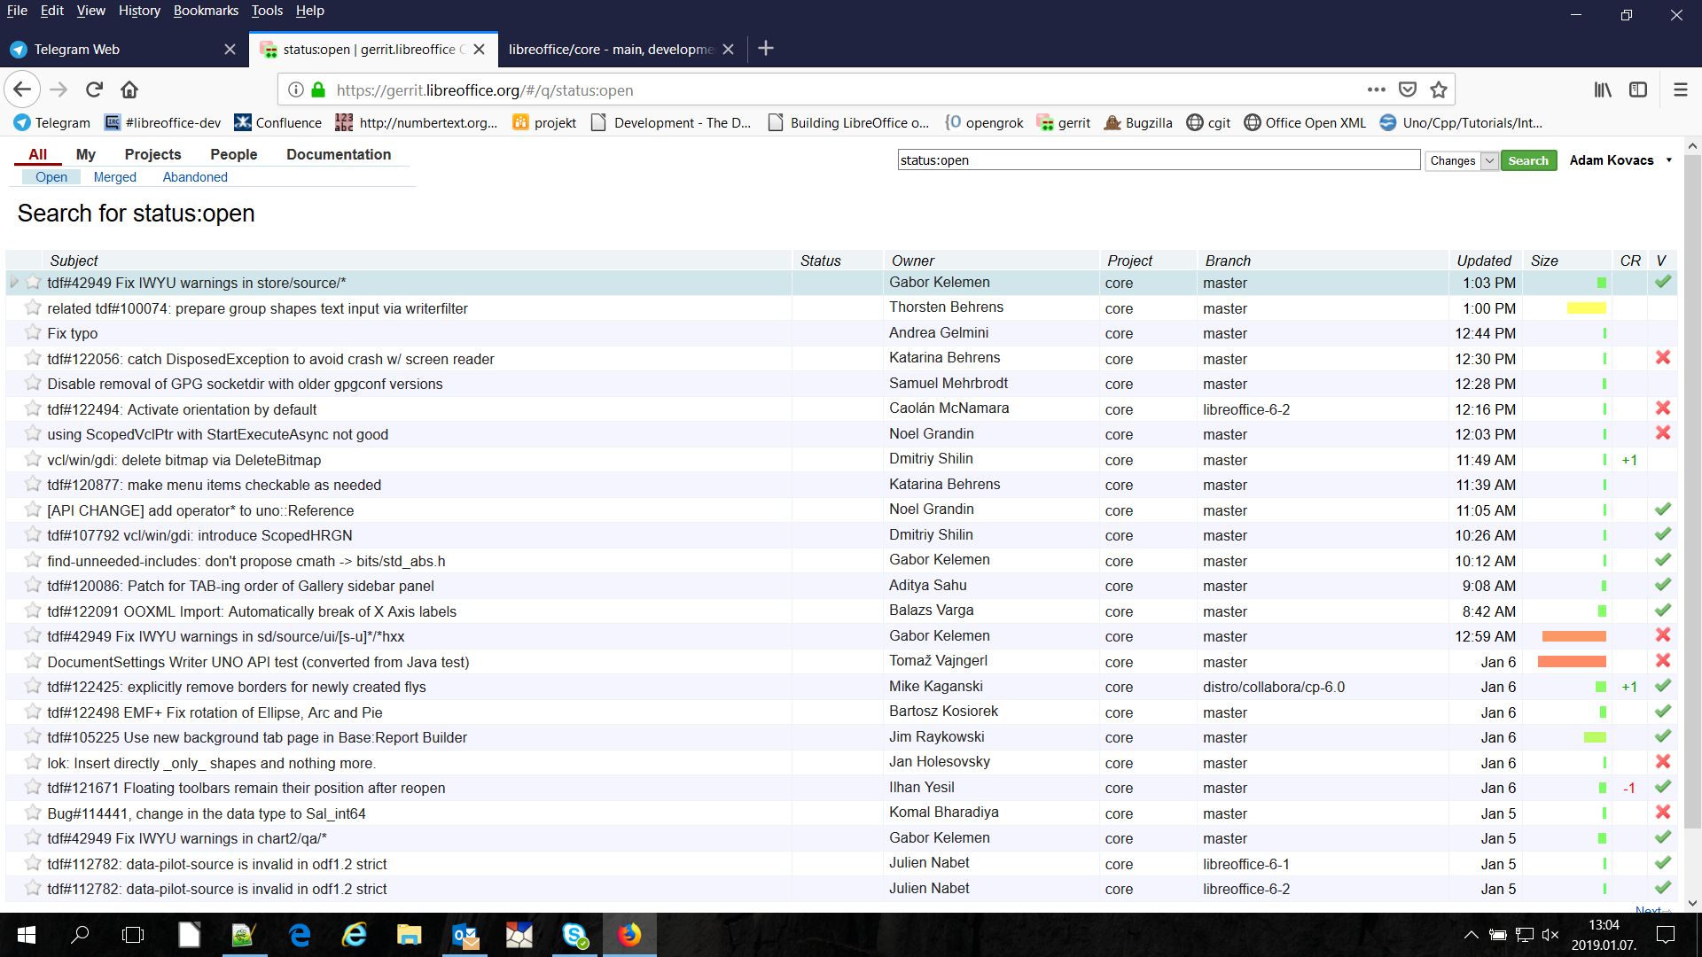The height and width of the screenshot is (957, 1702).
Task: Click the green Search button
Action: pyautogui.click(x=1528, y=160)
